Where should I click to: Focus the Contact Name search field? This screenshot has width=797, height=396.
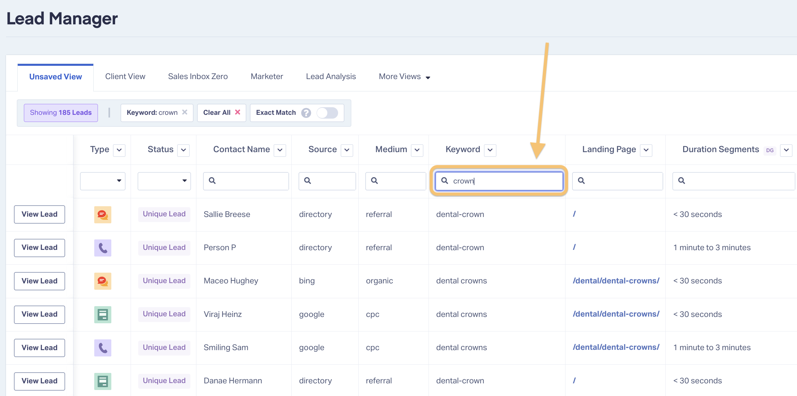(246, 181)
